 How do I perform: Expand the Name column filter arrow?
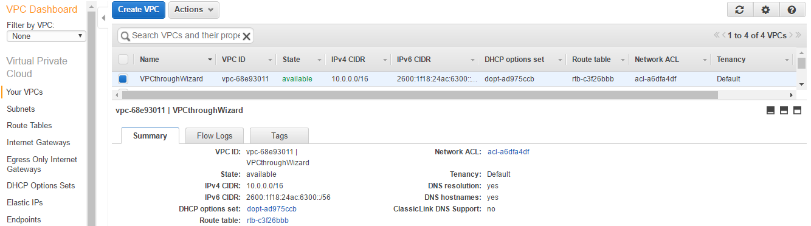210,60
